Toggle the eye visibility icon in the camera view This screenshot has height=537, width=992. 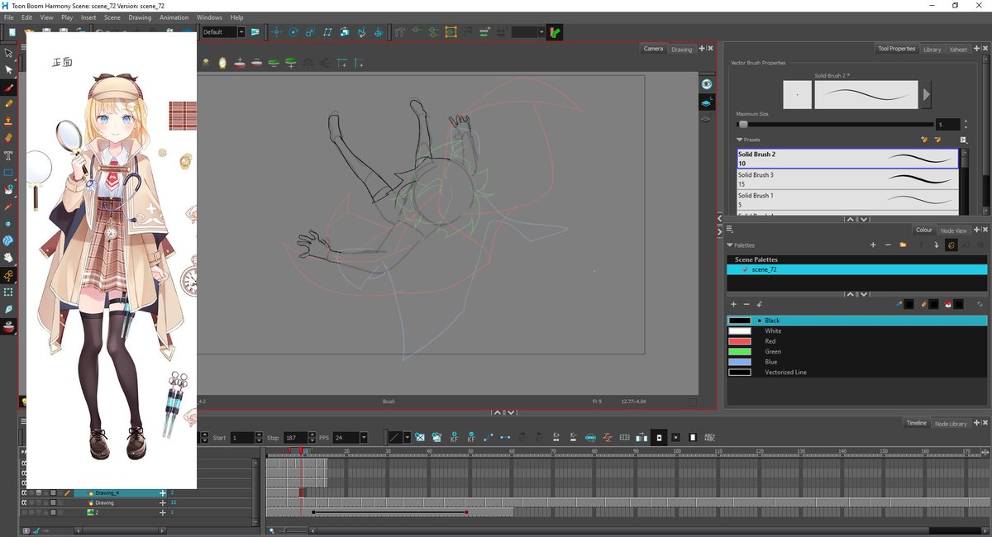[706, 84]
